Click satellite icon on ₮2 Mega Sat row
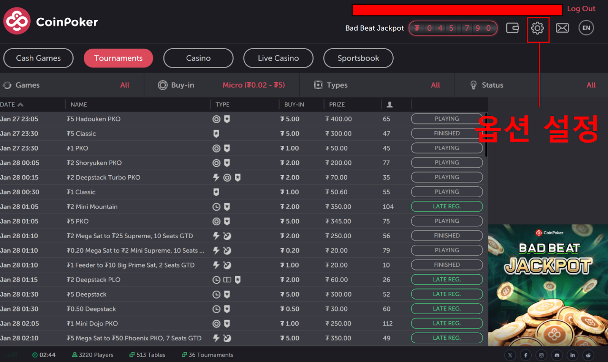 [227, 236]
